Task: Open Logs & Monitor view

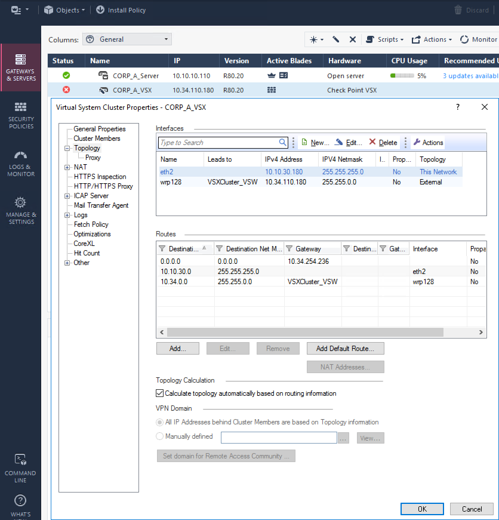Action: [x=20, y=163]
